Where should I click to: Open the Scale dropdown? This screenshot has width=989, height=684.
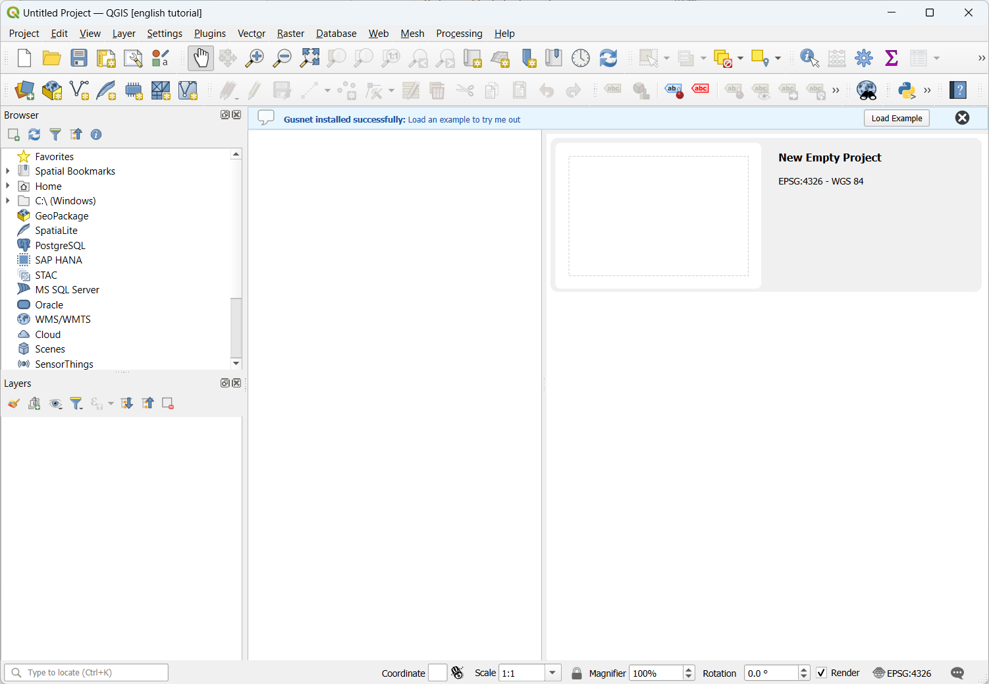[553, 673]
